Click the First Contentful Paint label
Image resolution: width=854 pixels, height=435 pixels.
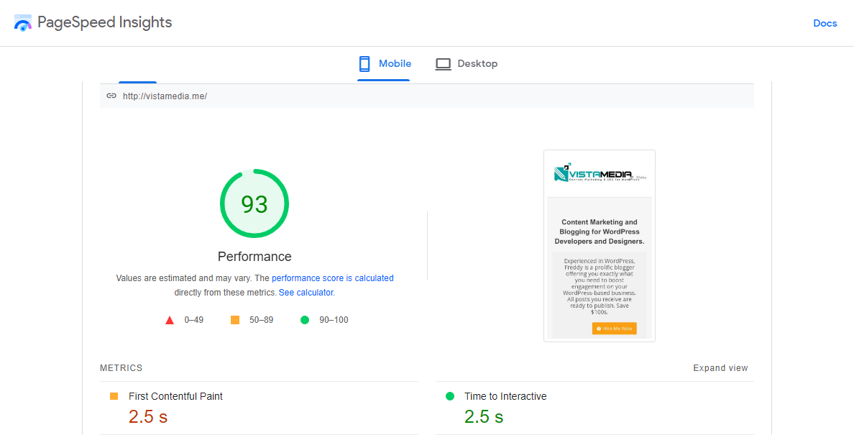(x=175, y=396)
